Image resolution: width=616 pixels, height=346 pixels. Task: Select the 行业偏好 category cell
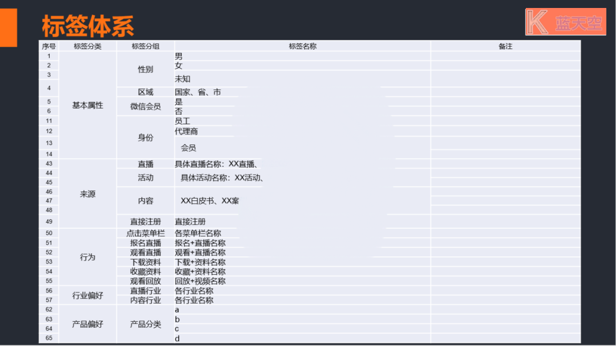click(x=87, y=295)
